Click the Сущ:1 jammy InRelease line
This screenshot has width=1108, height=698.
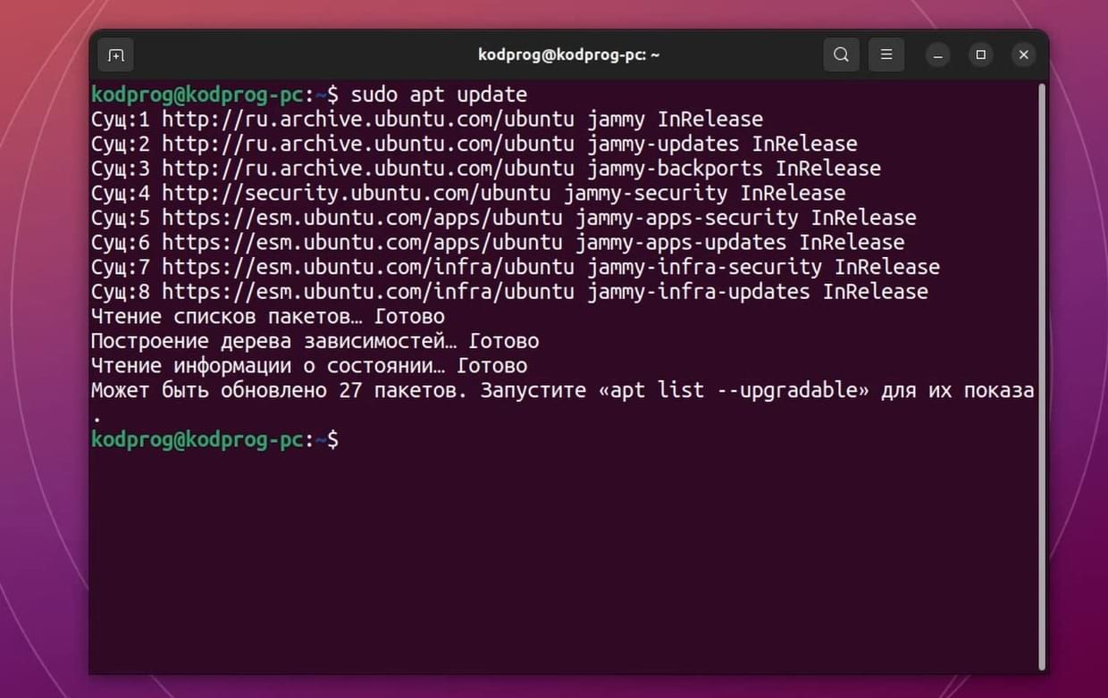[x=427, y=120]
